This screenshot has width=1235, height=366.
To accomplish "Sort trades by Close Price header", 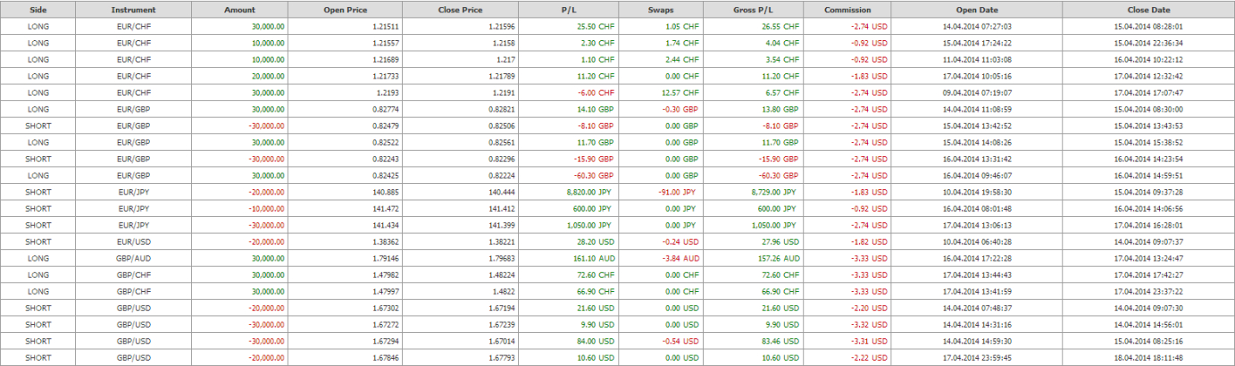I will [x=461, y=9].
